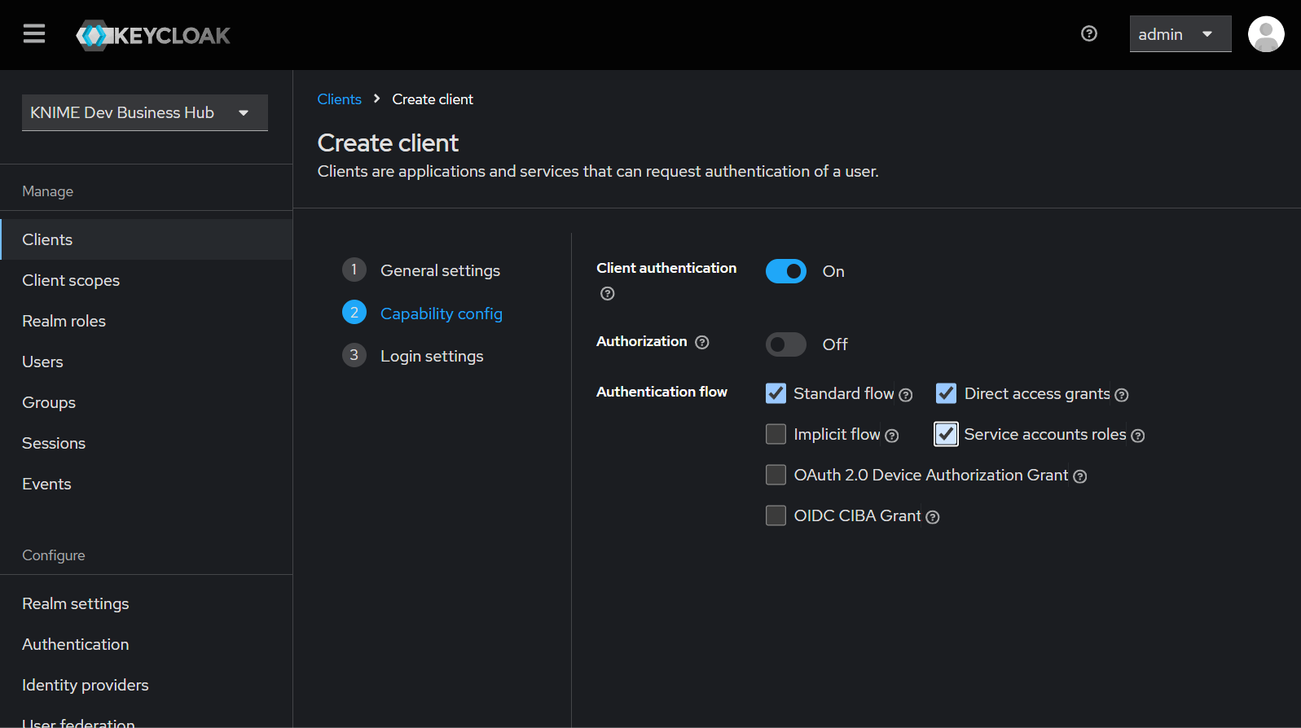The image size is (1301, 728).
Task: Open the hamburger navigation menu
Action: tap(34, 34)
